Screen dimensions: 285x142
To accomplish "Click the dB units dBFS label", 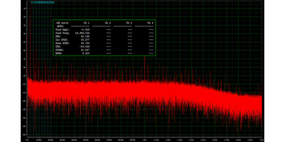I will [61, 24].
